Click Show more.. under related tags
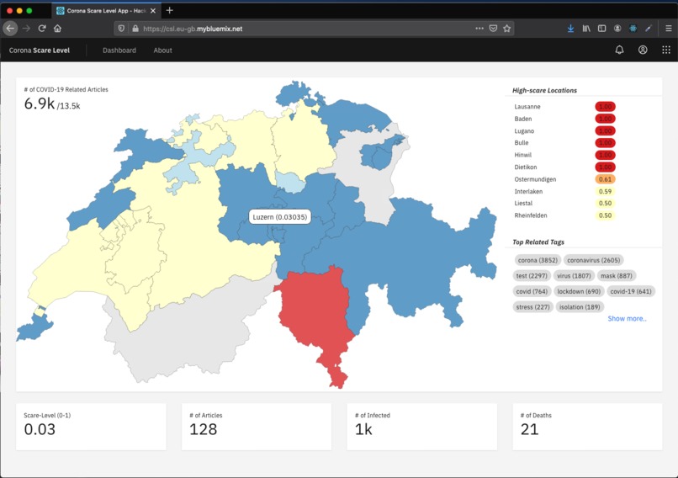This screenshot has width=678, height=478. coord(627,319)
